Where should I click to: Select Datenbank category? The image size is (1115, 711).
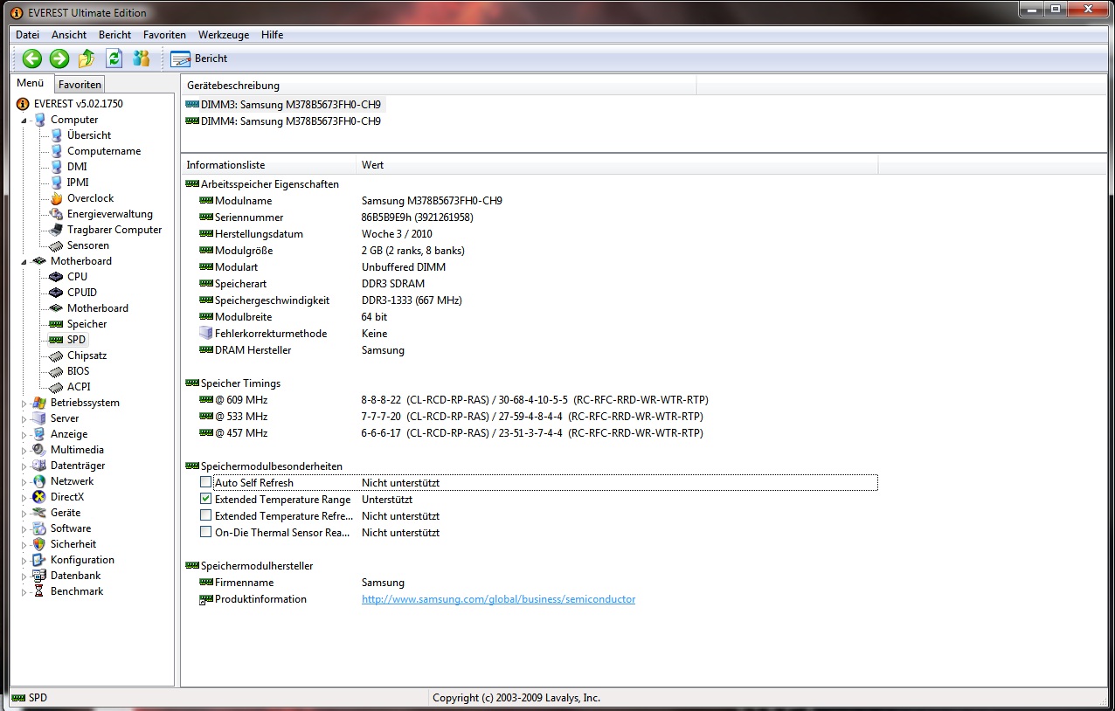[75, 576]
